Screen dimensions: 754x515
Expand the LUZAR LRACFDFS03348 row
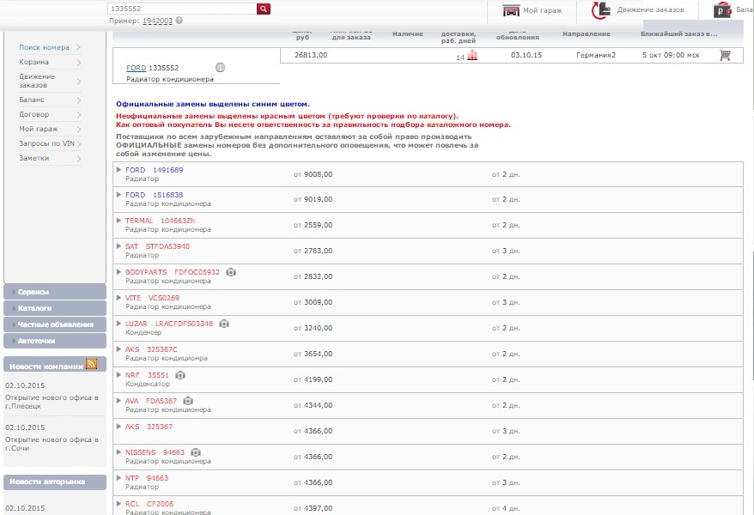pyautogui.click(x=119, y=323)
